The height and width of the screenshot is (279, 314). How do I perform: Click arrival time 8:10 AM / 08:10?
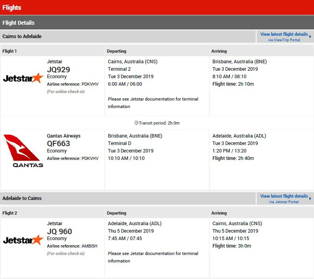tap(229, 77)
